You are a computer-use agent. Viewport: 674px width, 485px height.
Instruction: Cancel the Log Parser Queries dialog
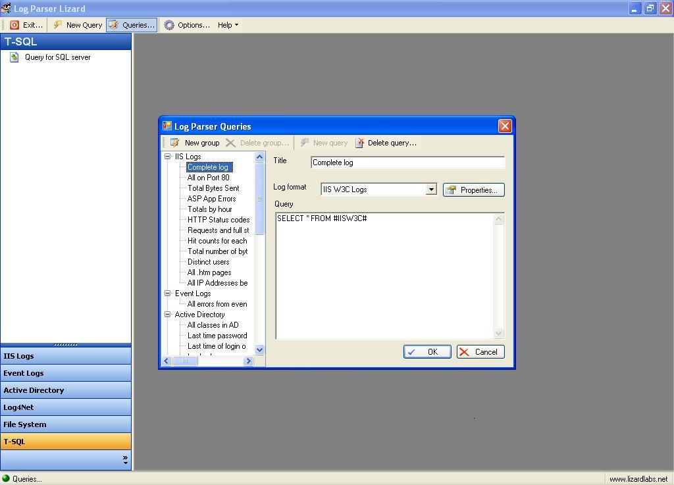click(x=480, y=352)
